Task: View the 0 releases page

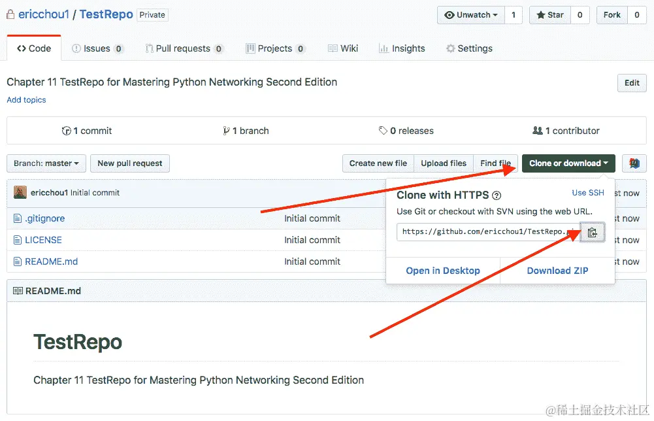Action: tap(406, 131)
